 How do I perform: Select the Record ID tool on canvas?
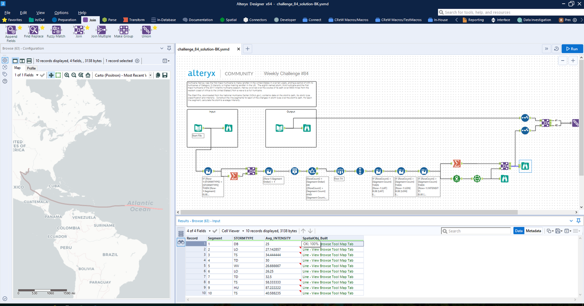coord(360,171)
